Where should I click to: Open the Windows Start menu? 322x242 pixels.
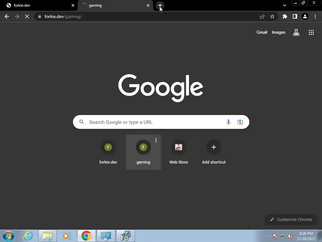point(8,236)
